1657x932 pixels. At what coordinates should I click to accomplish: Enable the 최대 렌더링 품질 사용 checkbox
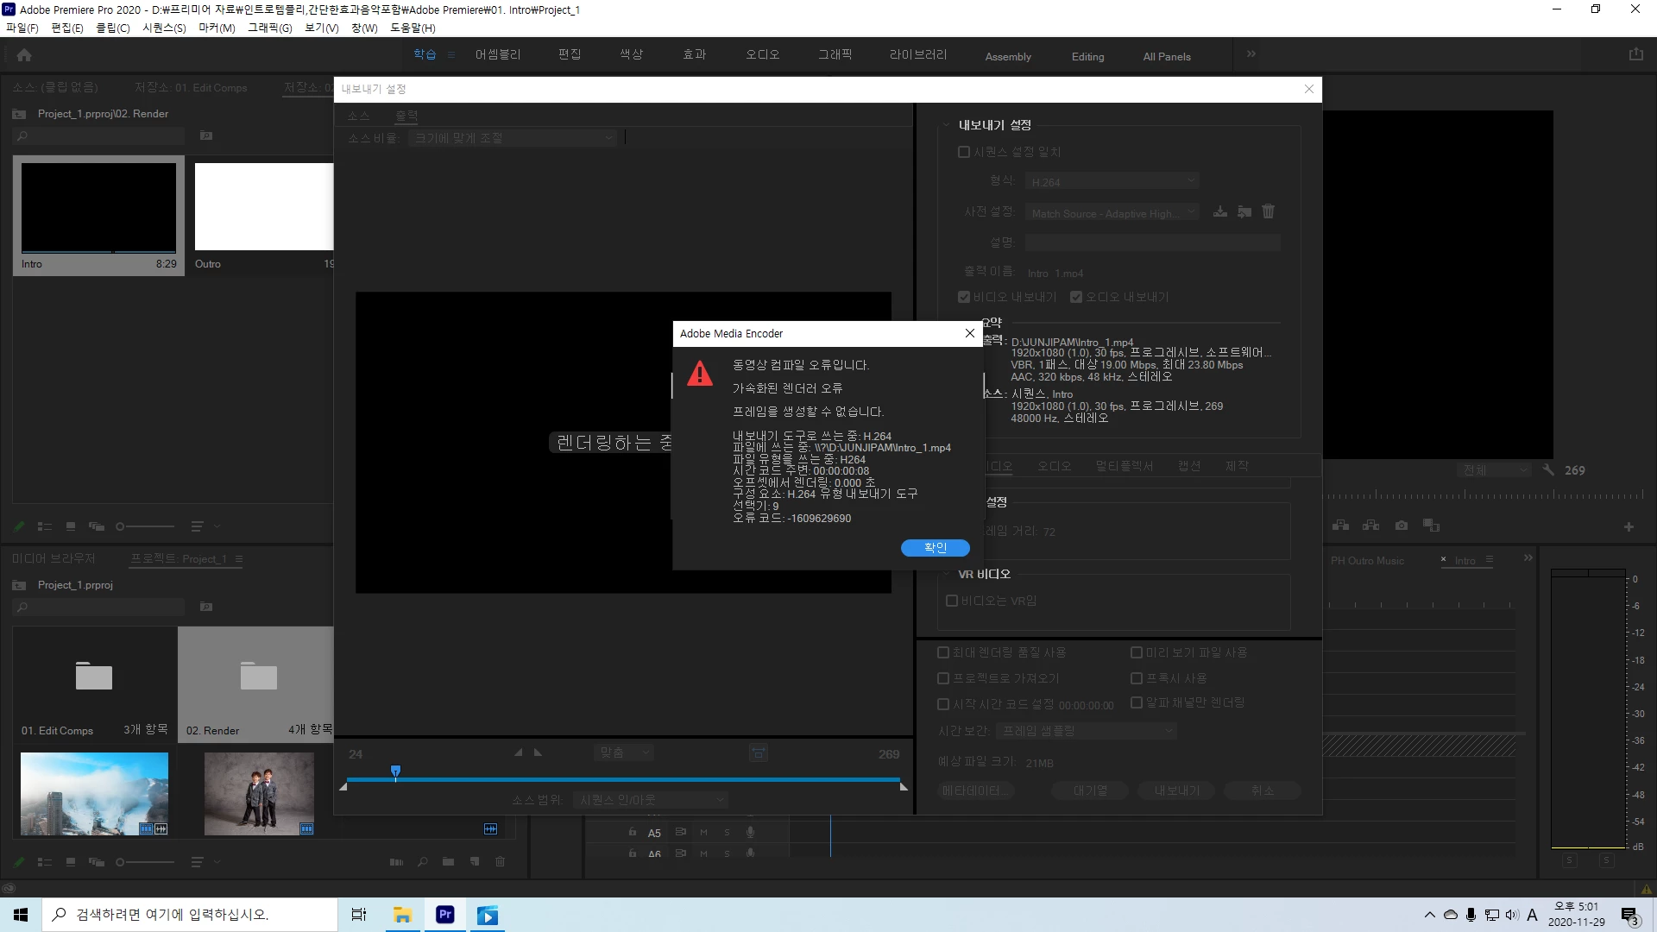click(x=943, y=652)
